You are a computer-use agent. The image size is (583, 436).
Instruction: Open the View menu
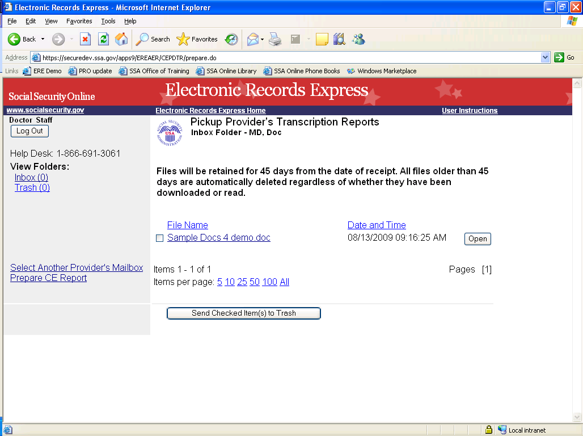pyautogui.click(x=51, y=21)
